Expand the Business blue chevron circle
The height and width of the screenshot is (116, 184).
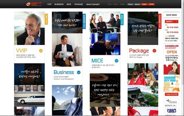click(79, 72)
